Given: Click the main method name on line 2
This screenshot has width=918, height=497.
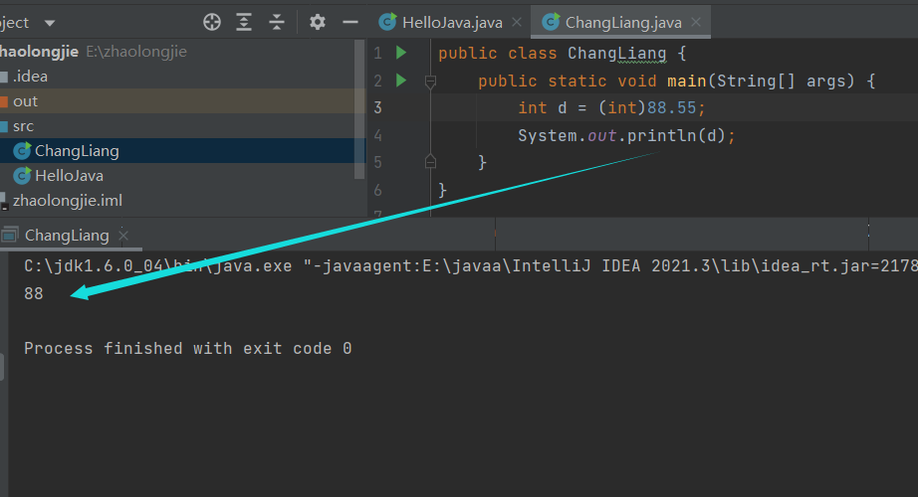Looking at the screenshot, I should point(687,81).
